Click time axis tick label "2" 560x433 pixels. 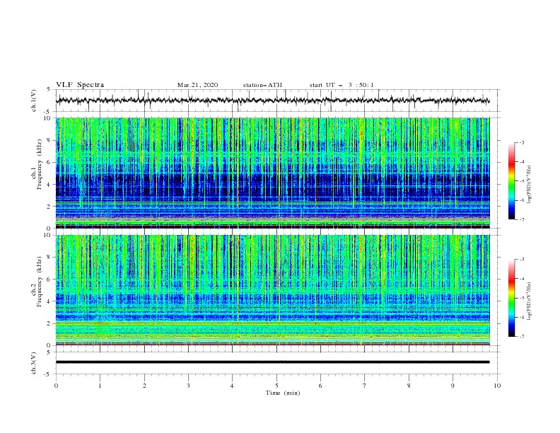tap(144, 386)
